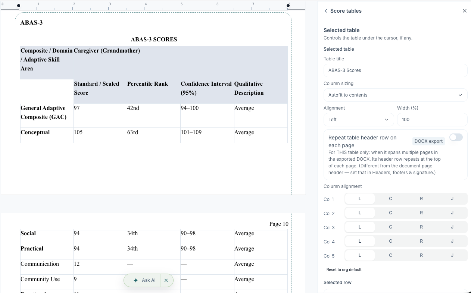The image size is (471, 293).
Task: Open the Column sizing dropdown
Action: click(x=395, y=95)
